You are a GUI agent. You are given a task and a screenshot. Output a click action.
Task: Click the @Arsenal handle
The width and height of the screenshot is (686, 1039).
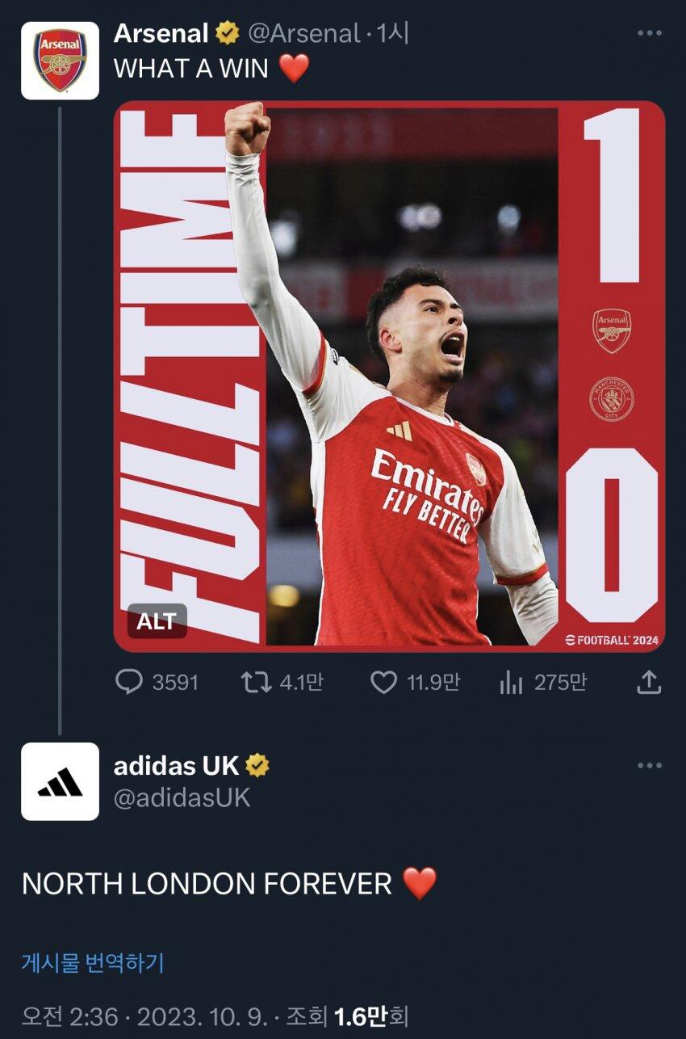coord(303,33)
